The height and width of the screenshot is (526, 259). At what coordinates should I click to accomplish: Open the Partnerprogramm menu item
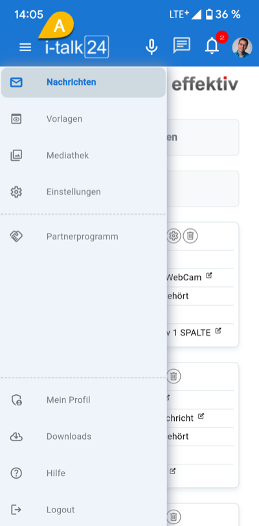point(84,237)
